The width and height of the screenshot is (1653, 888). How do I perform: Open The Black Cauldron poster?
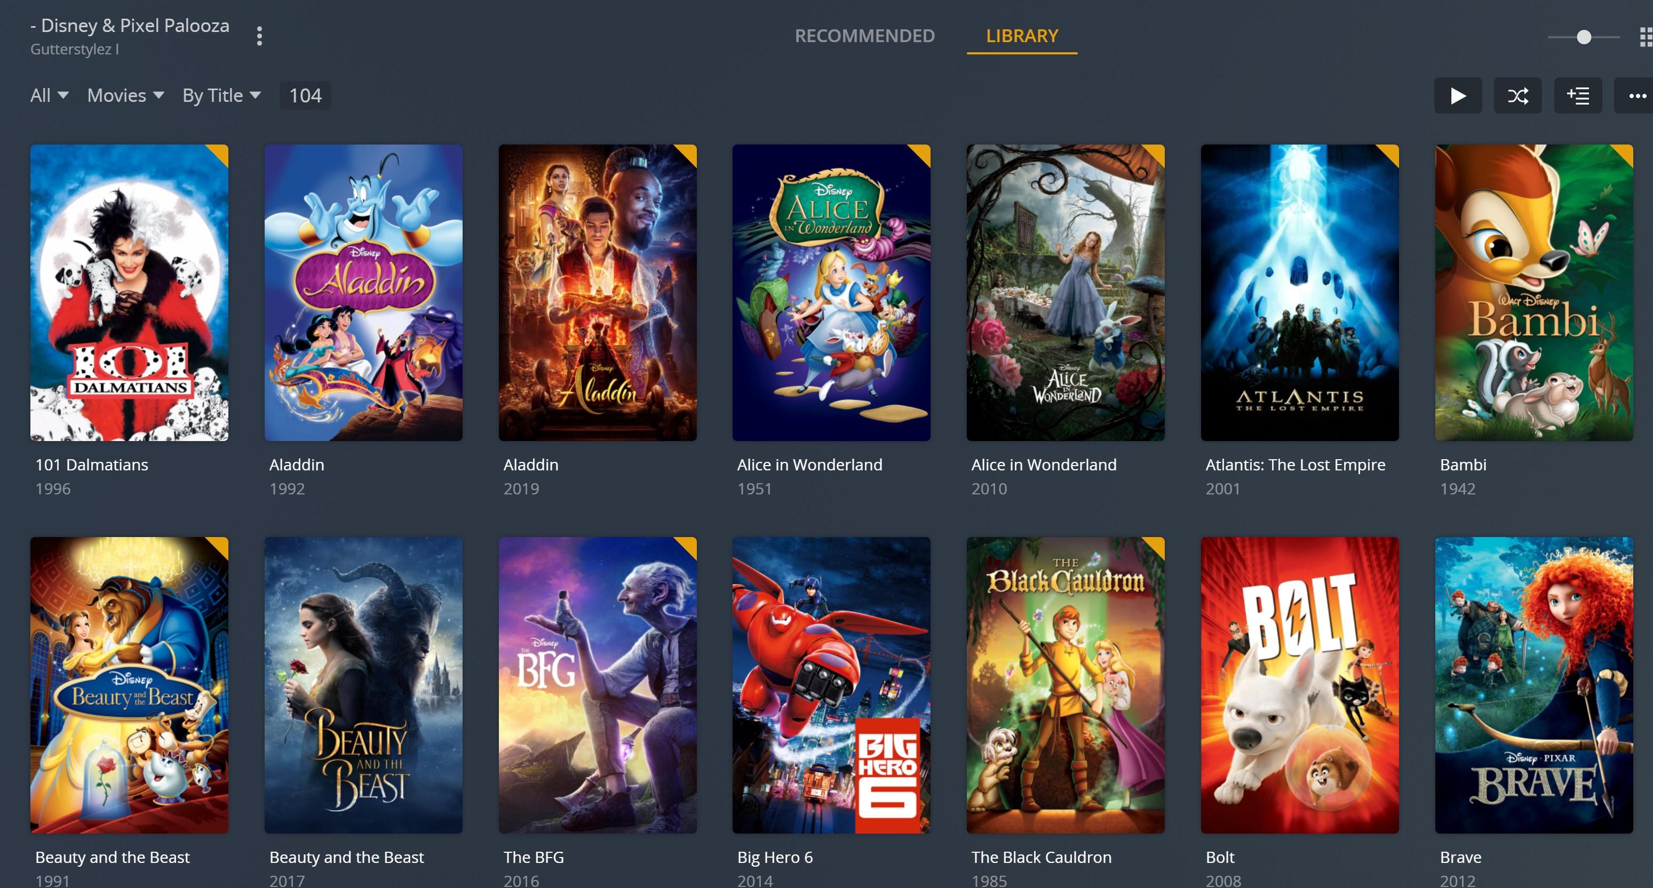[x=1065, y=685]
